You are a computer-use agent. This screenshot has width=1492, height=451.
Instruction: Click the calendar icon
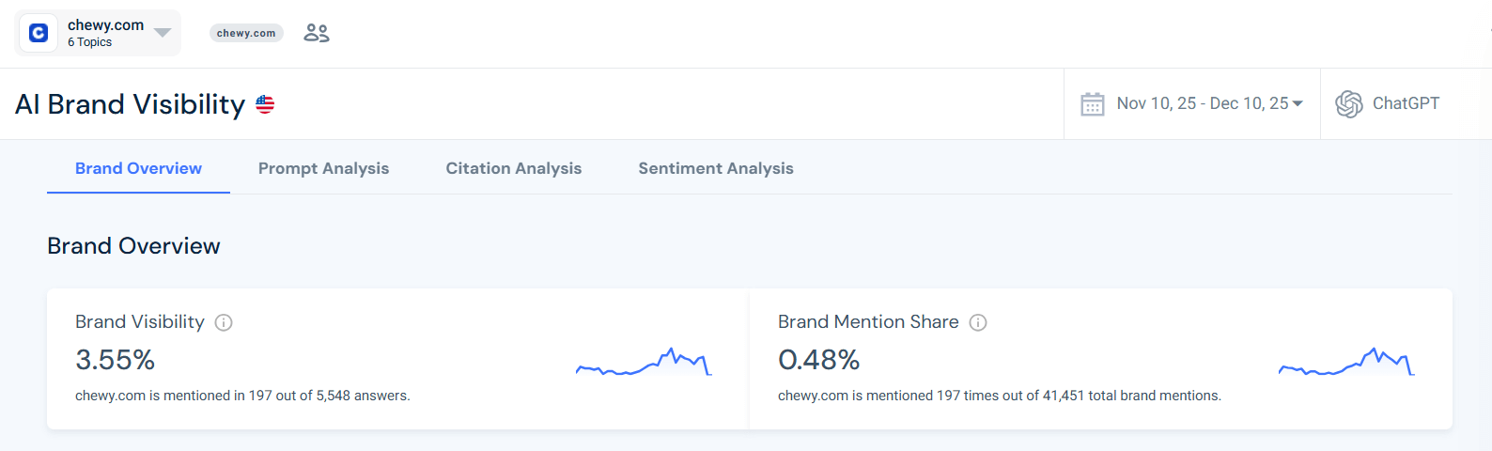pos(1092,104)
